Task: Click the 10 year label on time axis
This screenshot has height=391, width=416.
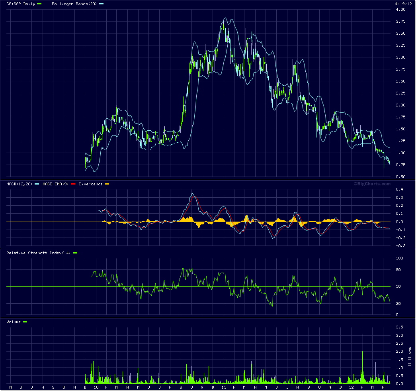Action: (x=96, y=387)
